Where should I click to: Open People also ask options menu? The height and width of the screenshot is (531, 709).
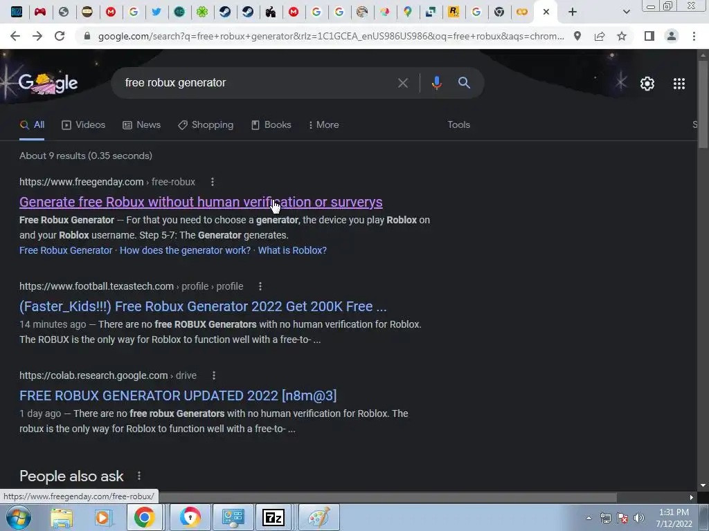click(x=139, y=476)
